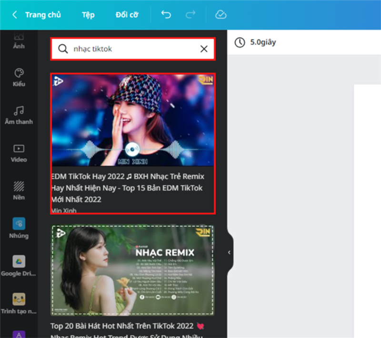
Task: Clear the nhạc tiktok search query
Action: 204,48
